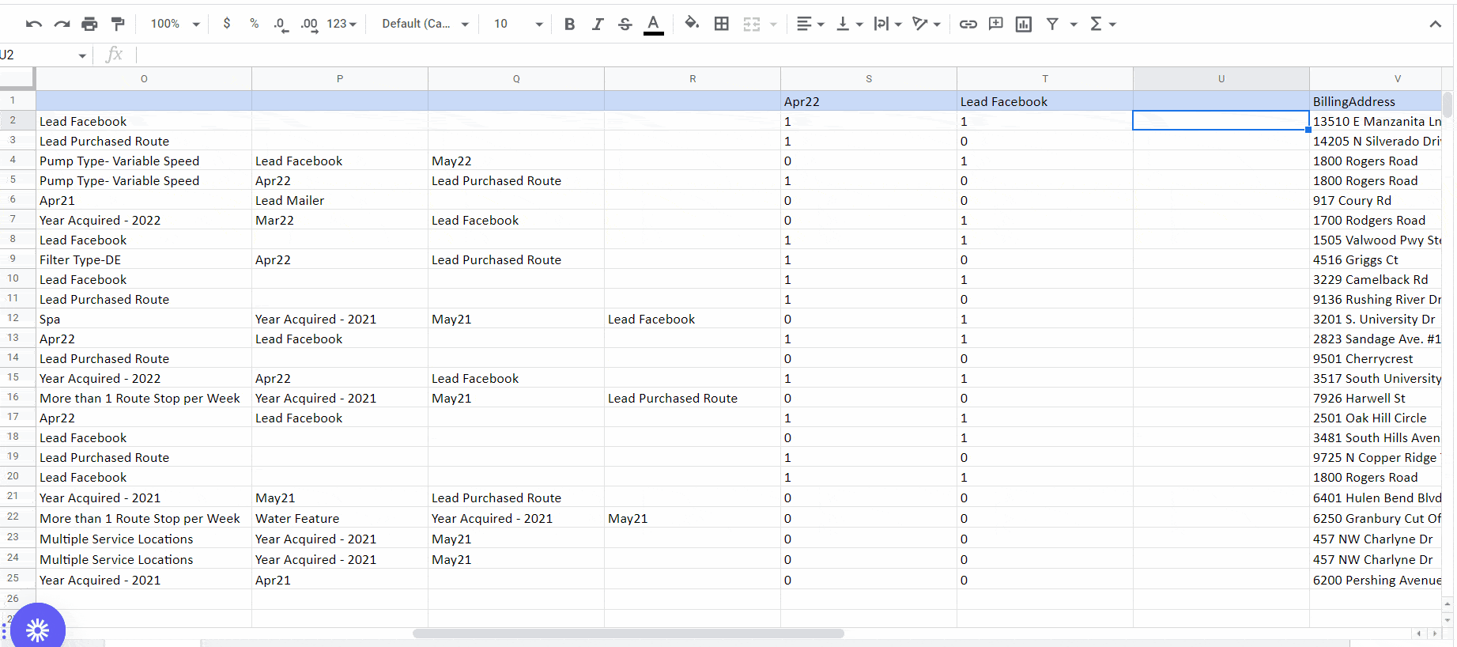Click the 'Spa' cell
The image size is (1457, 647).
[144, 319]
